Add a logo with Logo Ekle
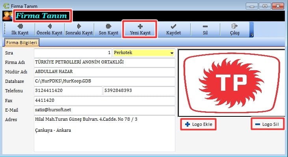288x157 pixels. coord(198,125)
